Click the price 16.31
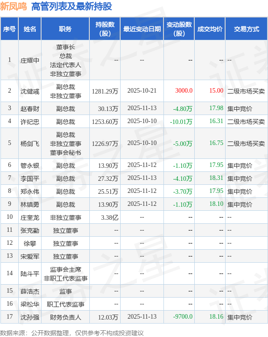The image size is (268, 337). tap(216, 121)
